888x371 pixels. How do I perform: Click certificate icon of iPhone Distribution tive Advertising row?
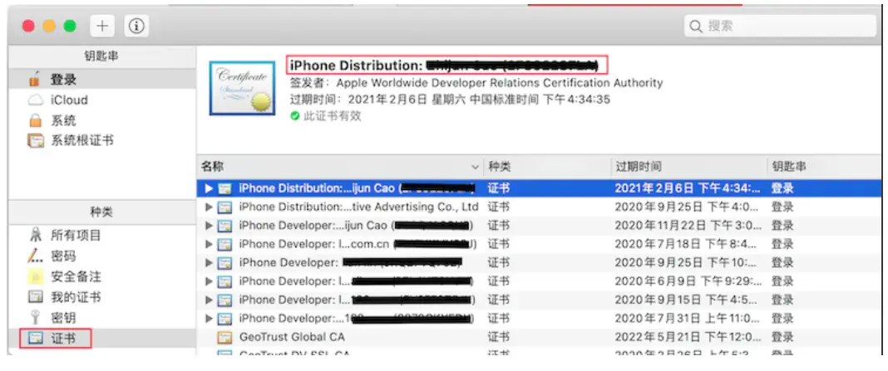[x=224, y=207]
